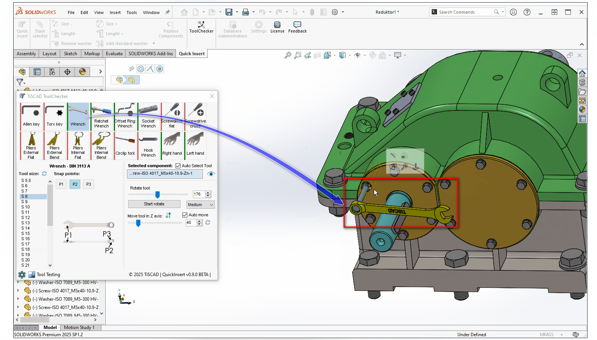The width and height of the screenshot is (597, 340).
Task: Open the DisplayManager tab icon
Action: tap(82, 72)
